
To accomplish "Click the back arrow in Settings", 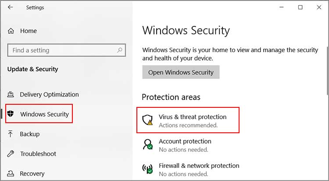I will pyautogui.click(x=11, y=7).
